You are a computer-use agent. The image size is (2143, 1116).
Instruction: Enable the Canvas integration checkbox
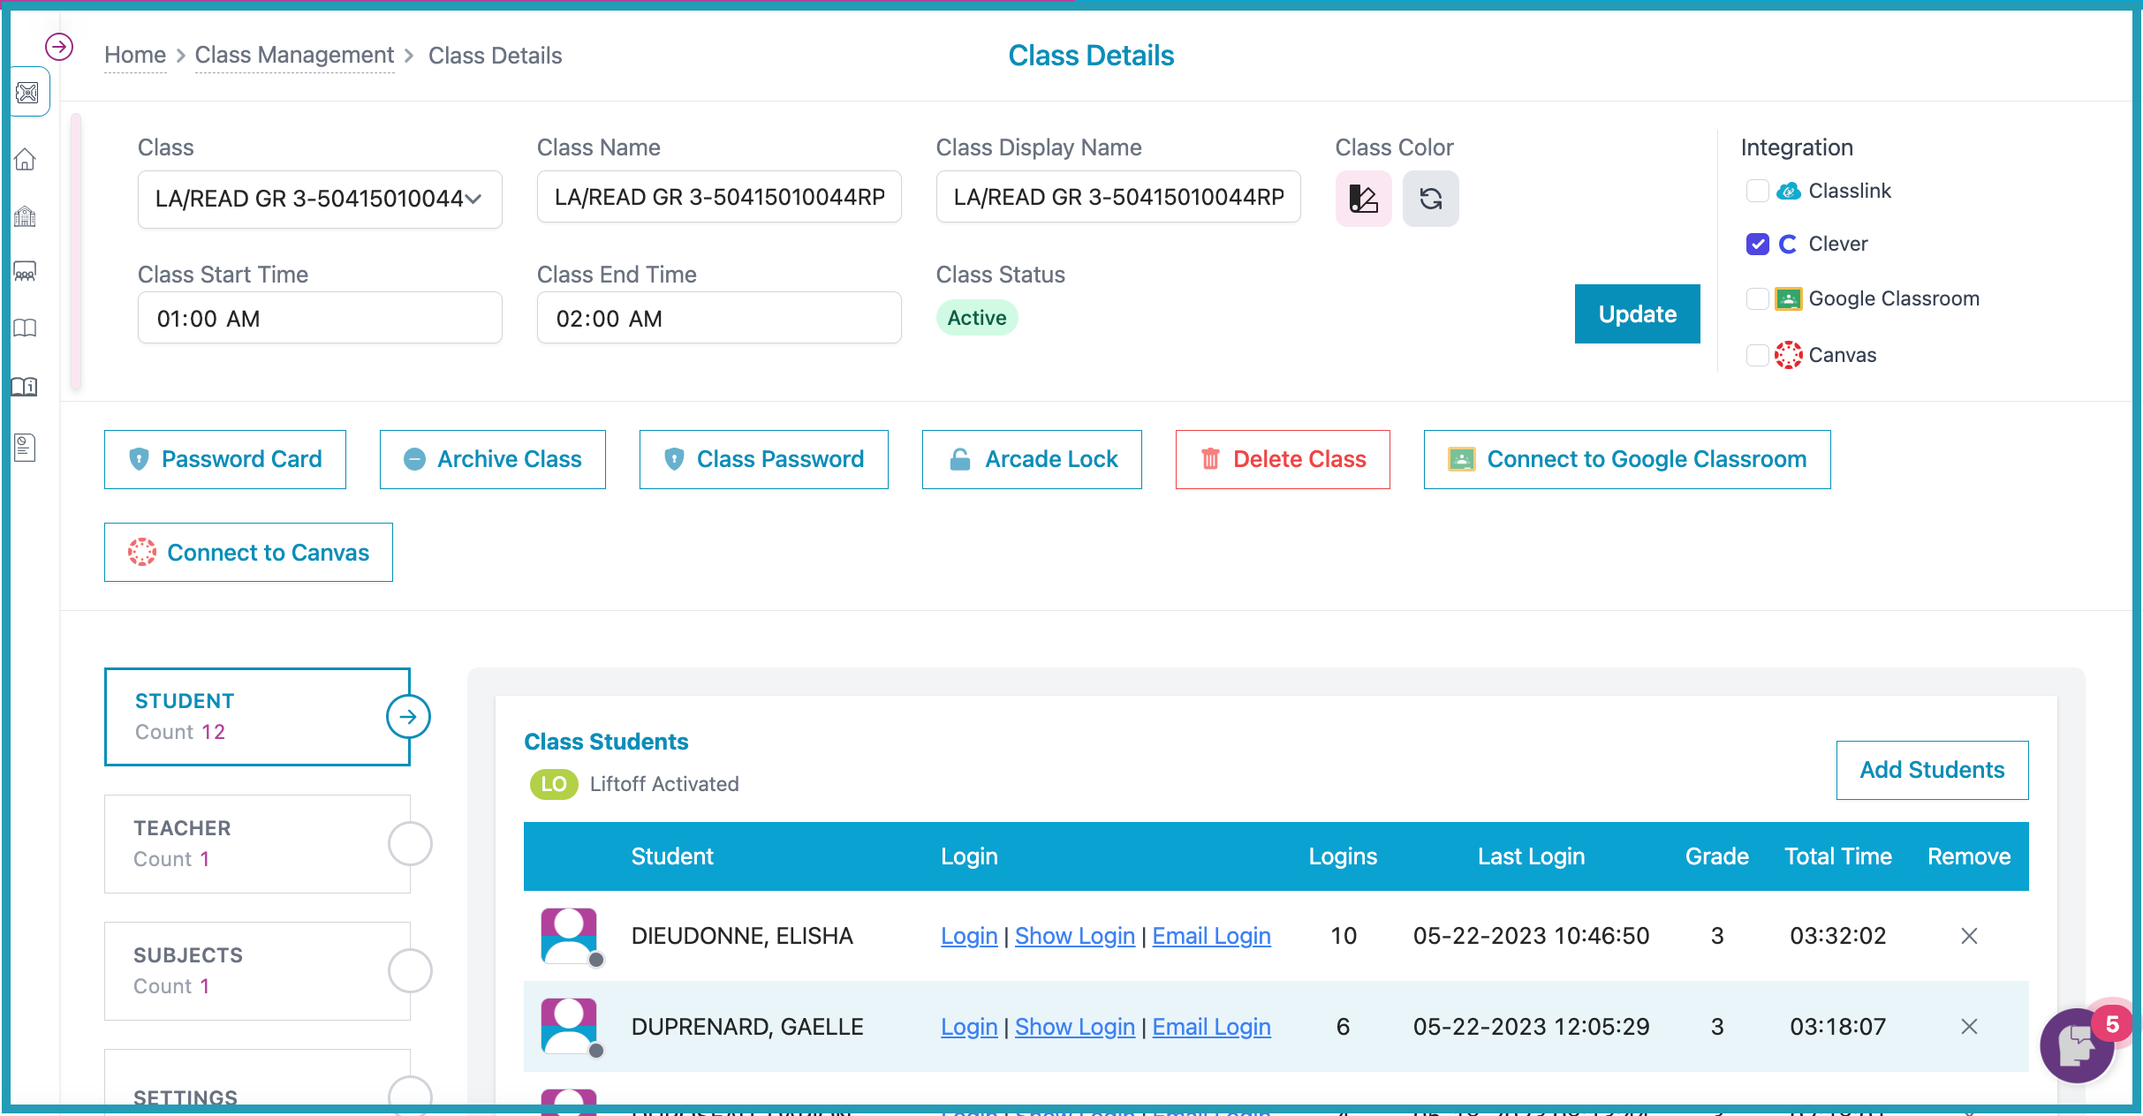1758,355
